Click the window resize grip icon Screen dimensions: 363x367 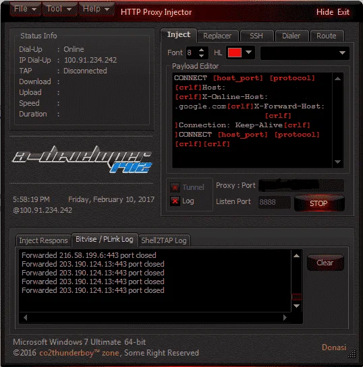[x=352, y=354]
